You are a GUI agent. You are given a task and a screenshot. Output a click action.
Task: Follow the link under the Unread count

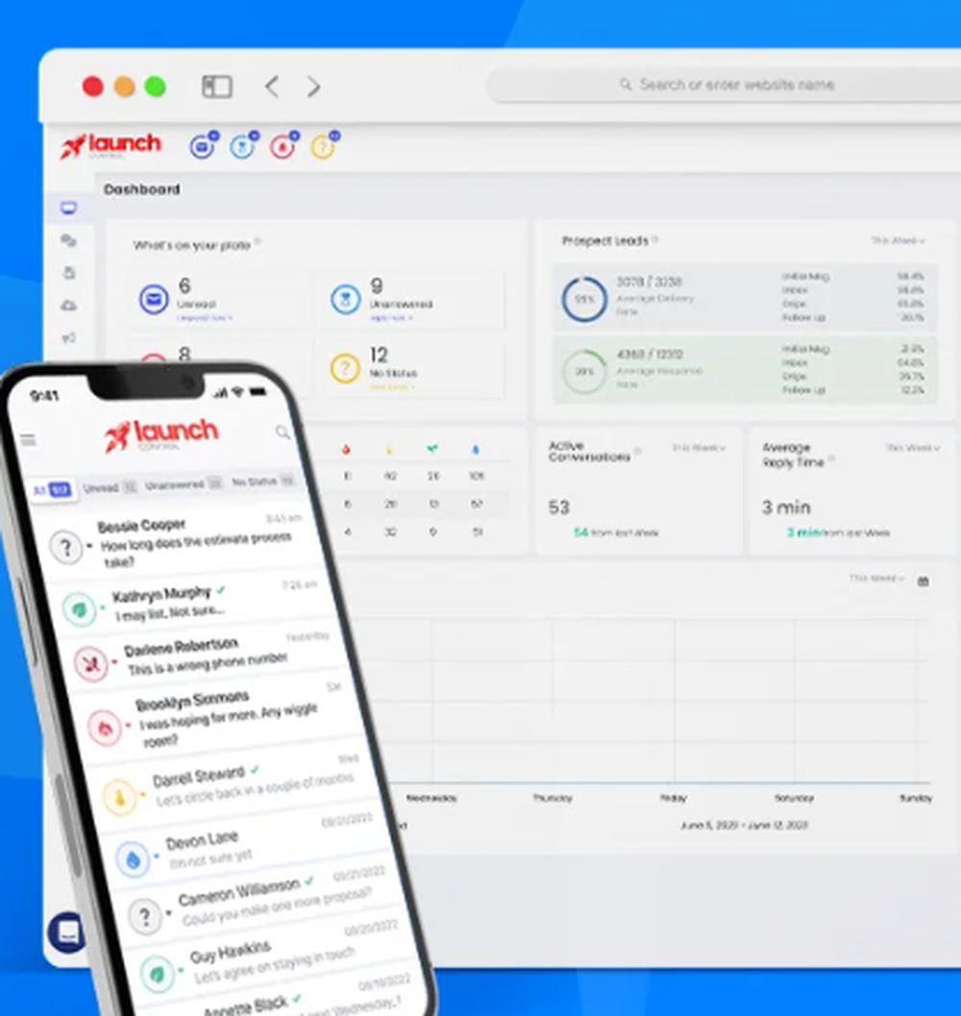204,317
